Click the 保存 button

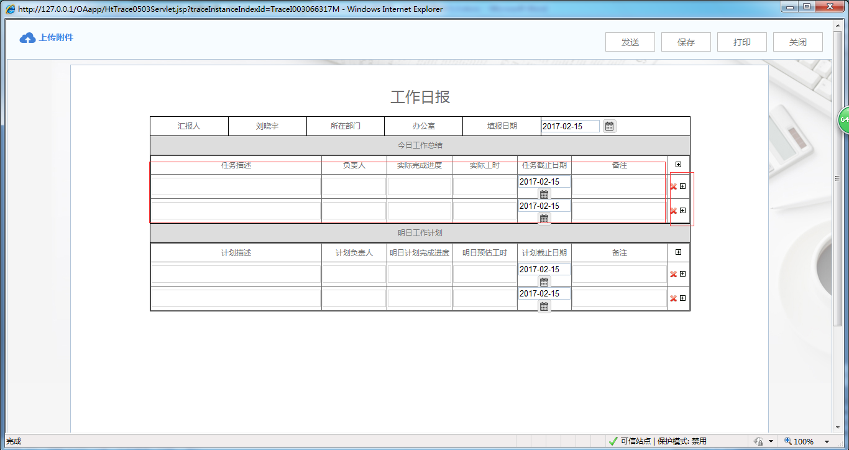coord(686,42)
